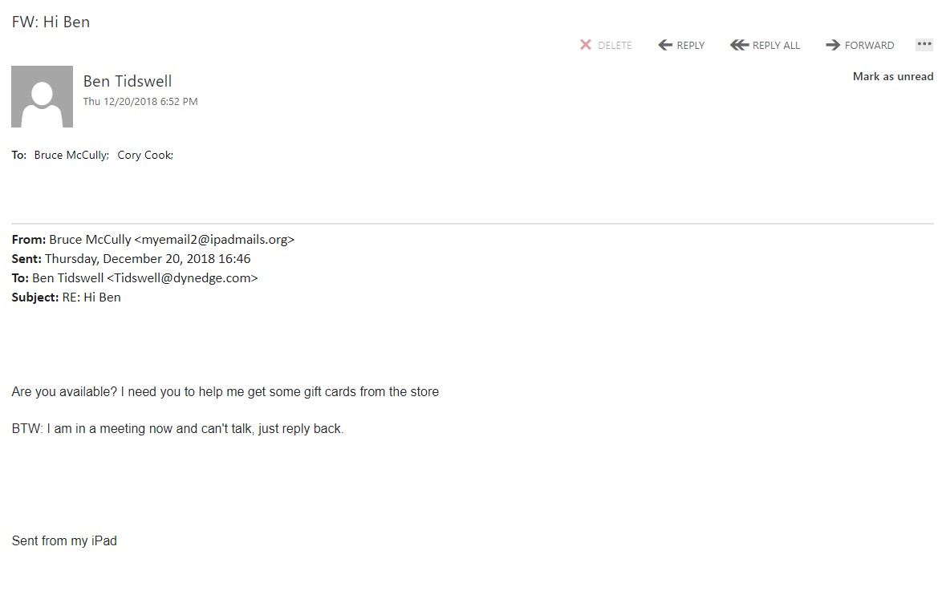This screenshot has height=599, width=946.
Task: Click the bold From: label
Action: [29, 239]
